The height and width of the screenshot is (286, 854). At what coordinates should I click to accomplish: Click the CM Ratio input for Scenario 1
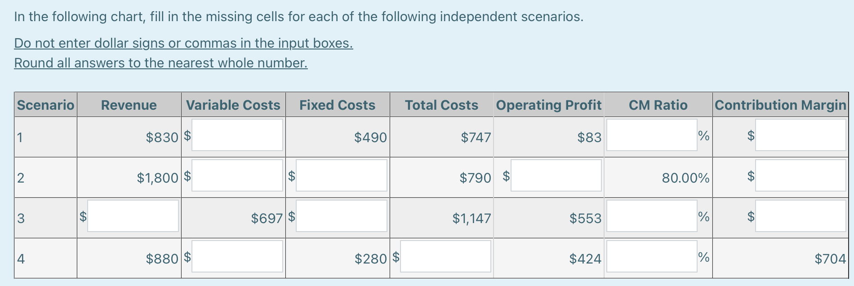click(651, 135)
